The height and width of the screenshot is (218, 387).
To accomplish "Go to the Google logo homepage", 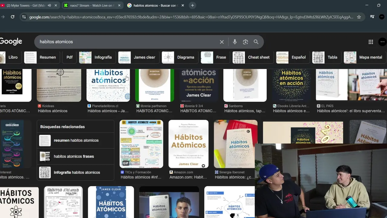I will (11, 41).
